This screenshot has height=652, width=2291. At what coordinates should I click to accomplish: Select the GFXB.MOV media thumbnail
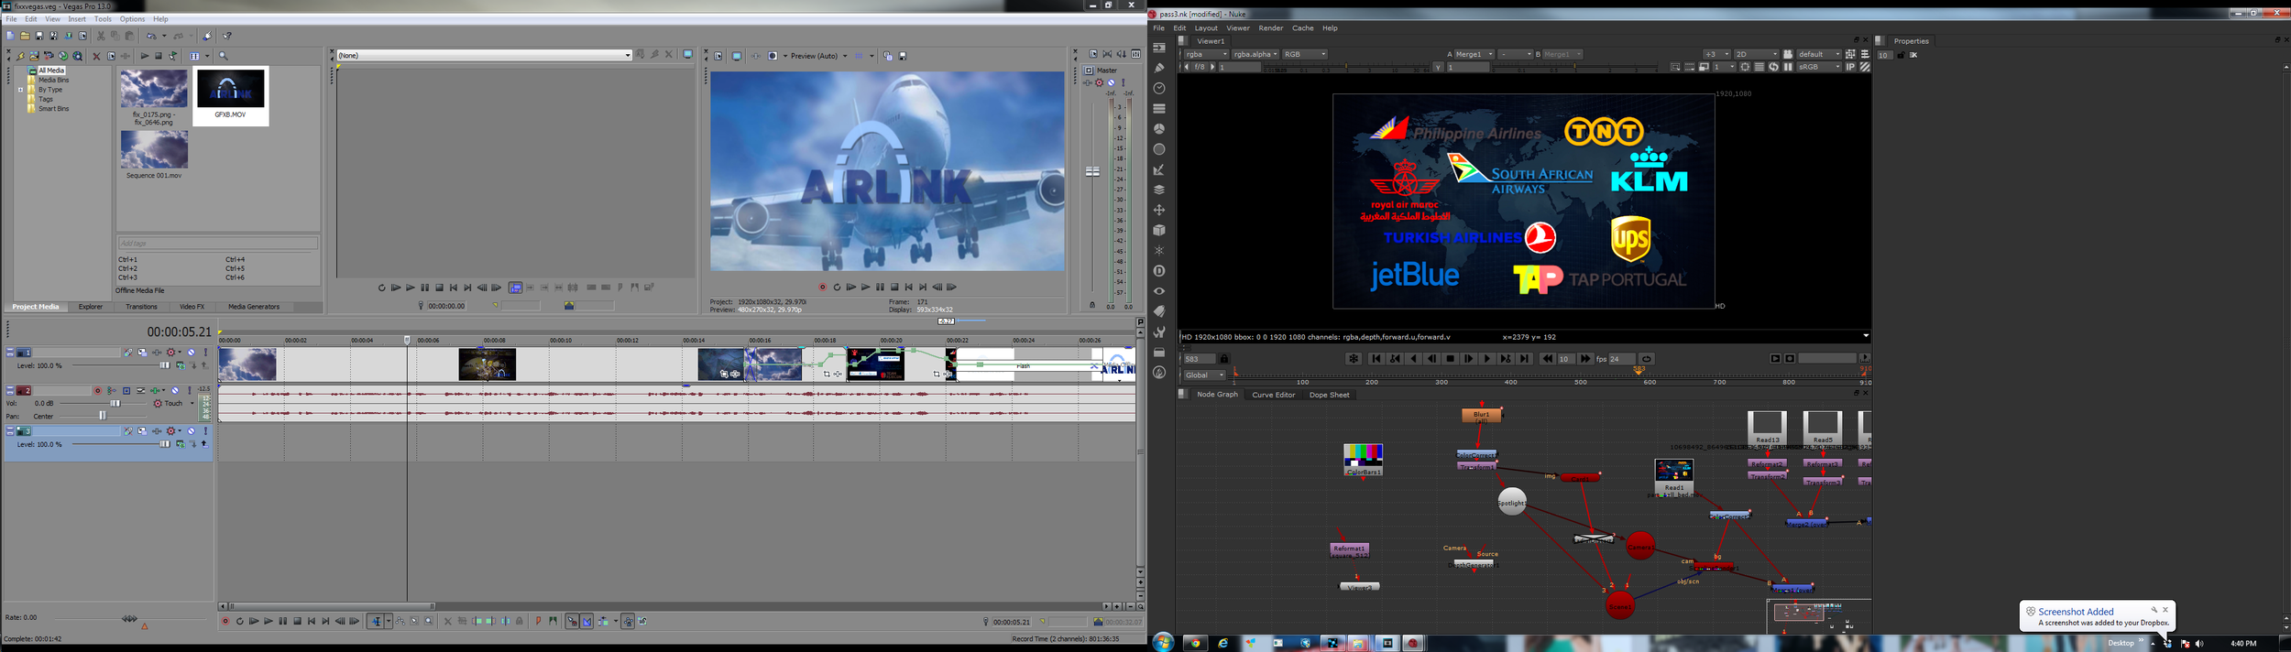(x=231, y=95)
